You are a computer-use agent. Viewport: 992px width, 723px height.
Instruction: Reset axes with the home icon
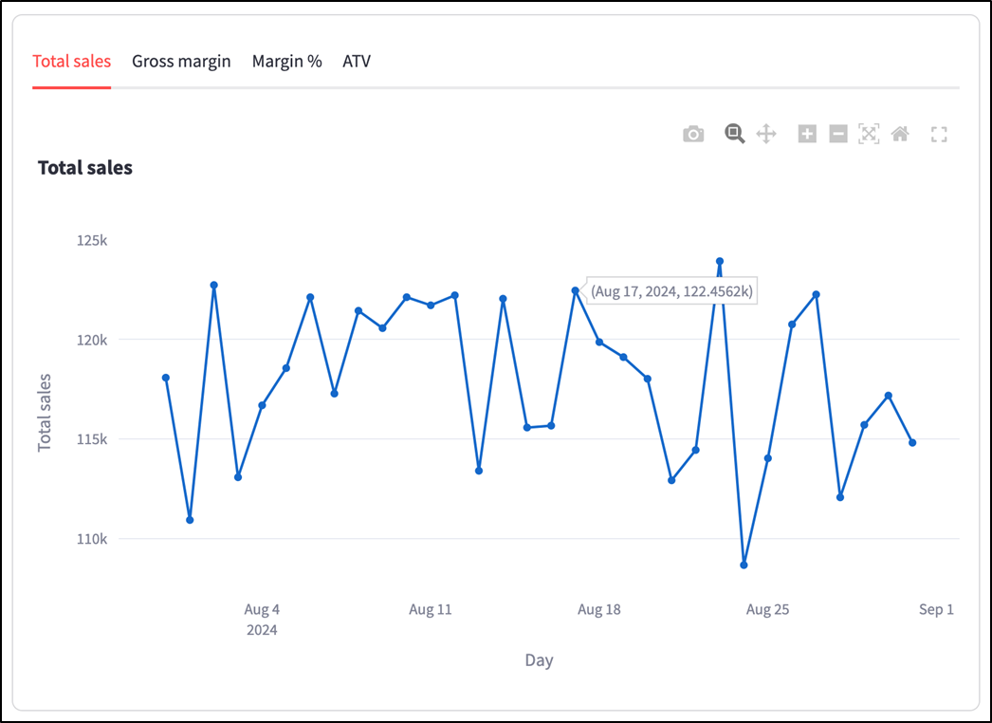900,134
